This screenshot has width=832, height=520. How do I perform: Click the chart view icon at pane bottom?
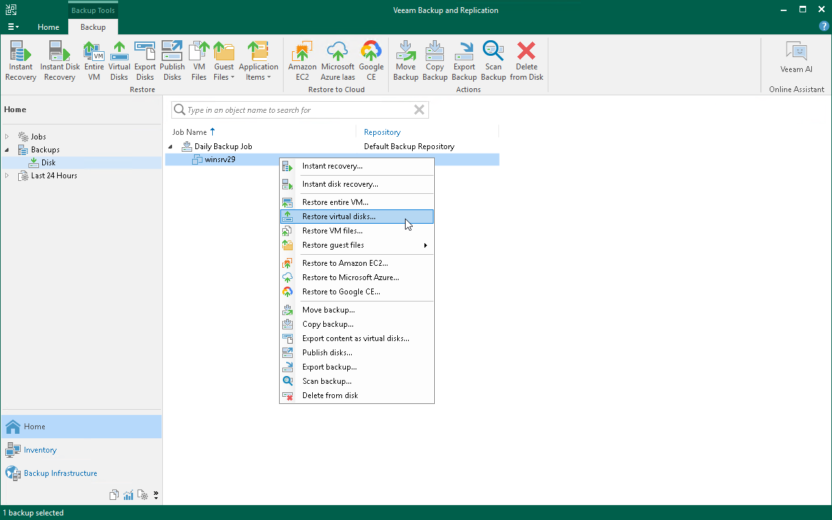[x=128, y=495]
